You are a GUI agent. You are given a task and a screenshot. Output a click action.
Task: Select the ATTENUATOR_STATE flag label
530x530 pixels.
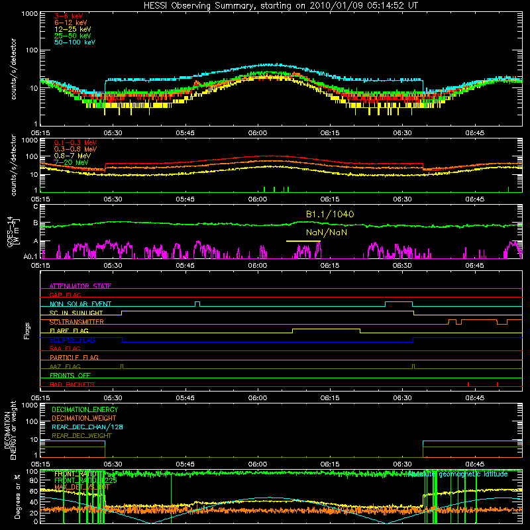coord(80,286)
